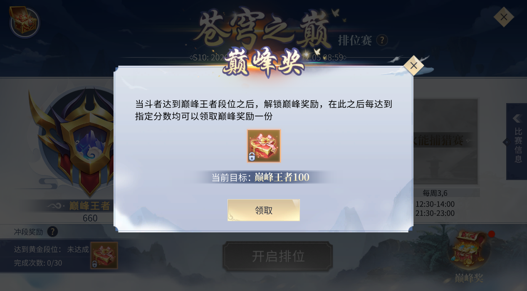Click the 660 rank score number
This screenshot has height=291, width=527.
[x=90, y=218]
